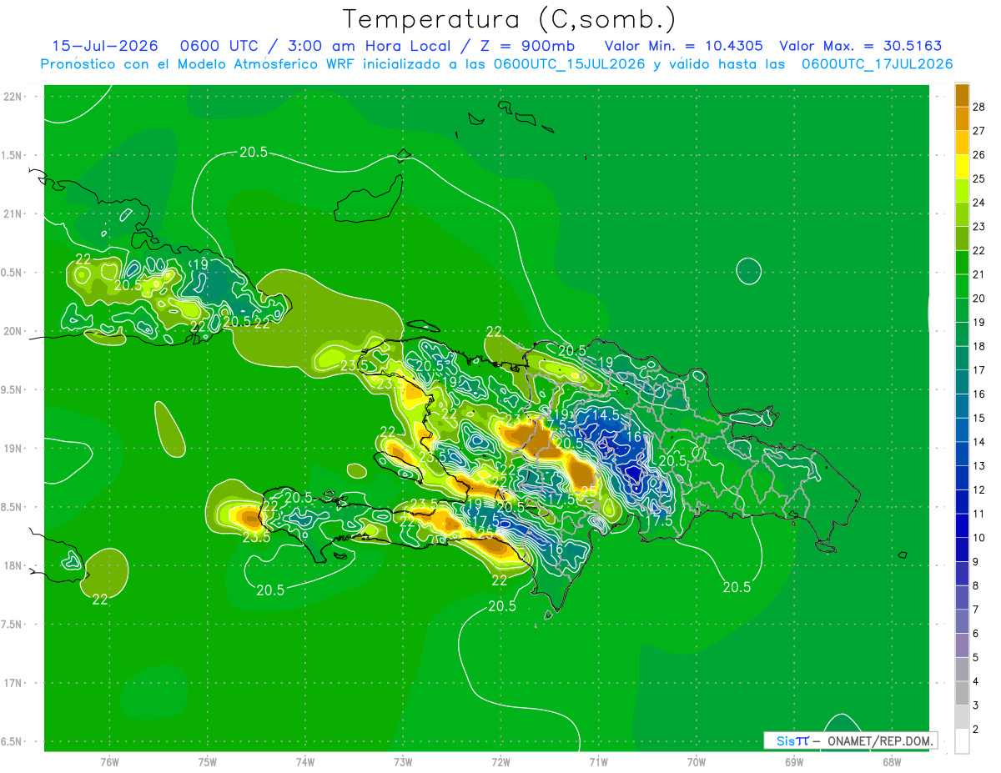The image size is (1001, 773).
Task: Click the legend value '20'
Action: coord(978,298)
